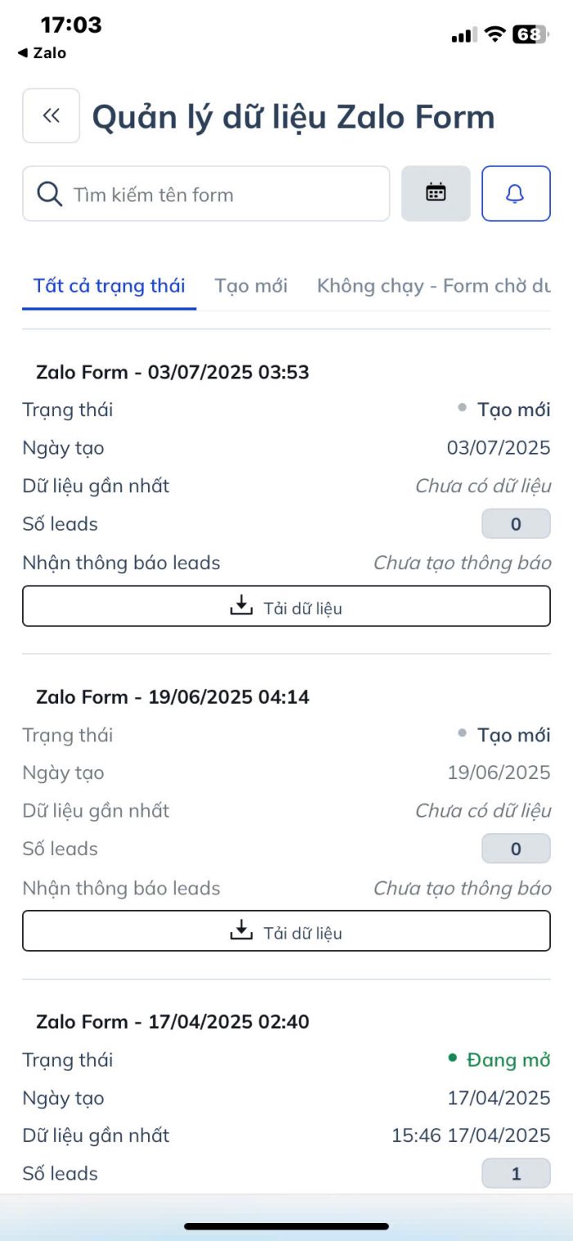Open "Không chạy - Form chờ" tab

pos(433,286)
